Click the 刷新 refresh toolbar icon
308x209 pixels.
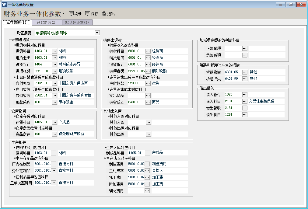[72, 14]
